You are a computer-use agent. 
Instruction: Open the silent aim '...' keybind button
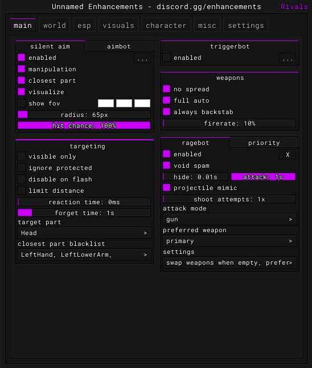[x=142, y=58]
